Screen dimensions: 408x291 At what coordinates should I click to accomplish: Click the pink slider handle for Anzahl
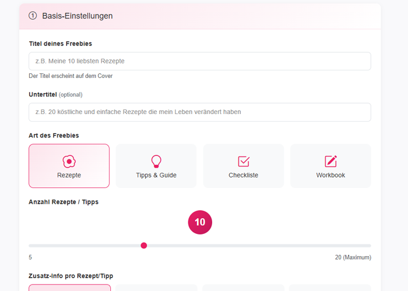(144, 246)
